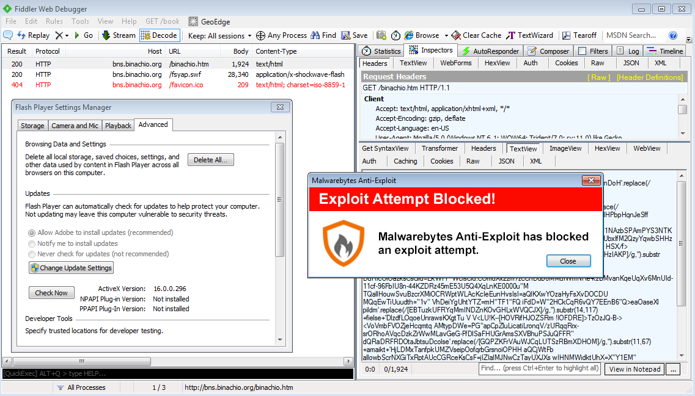Open the Browse dropdown arrow
The height and width of the screenshot is (396, 695).
pyautogui.click(x=446, y=35)
